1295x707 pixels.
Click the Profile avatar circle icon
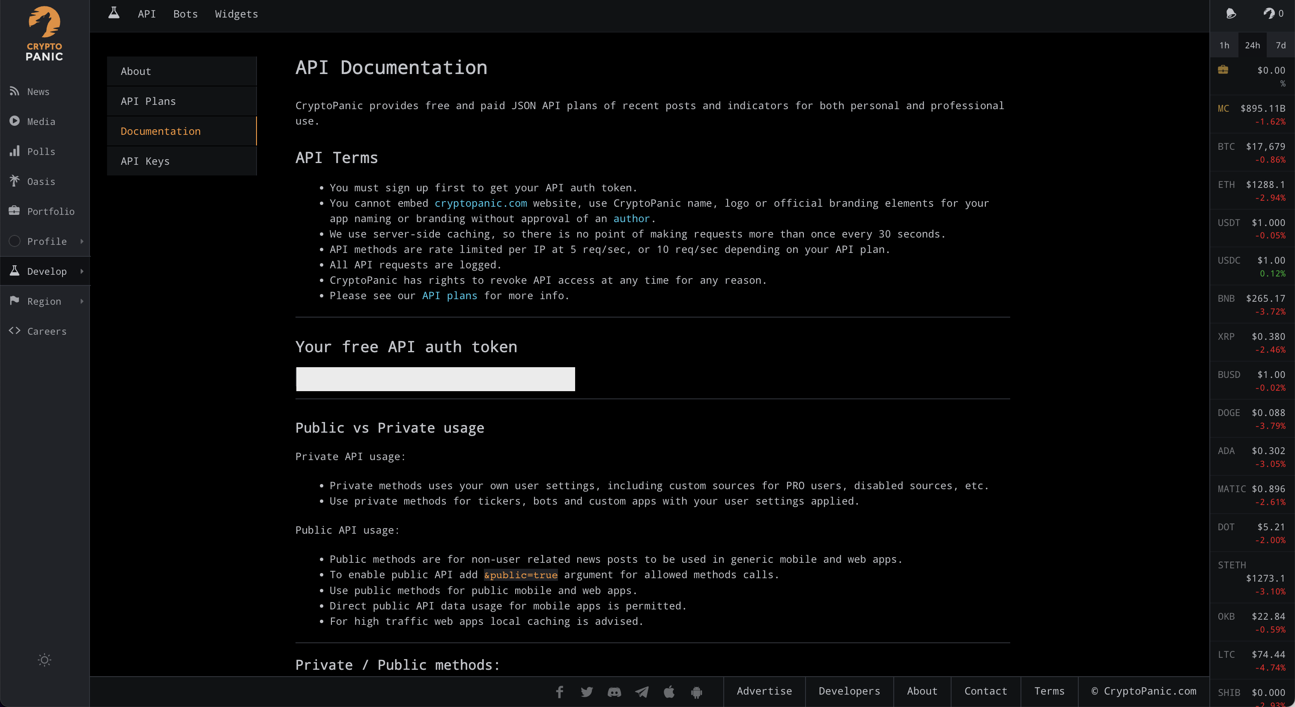coord(15,241)
